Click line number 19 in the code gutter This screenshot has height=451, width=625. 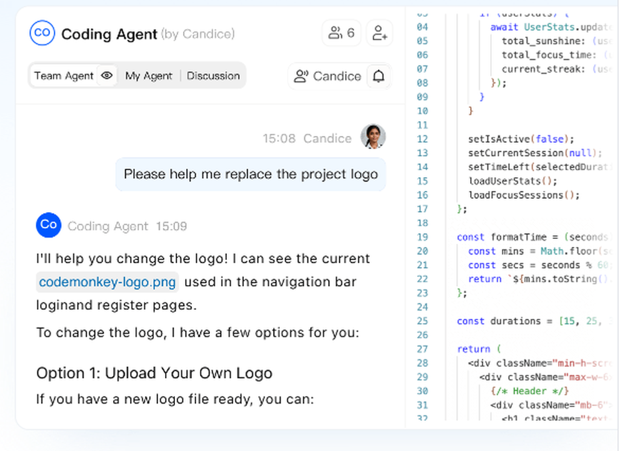tap(422, 237)
